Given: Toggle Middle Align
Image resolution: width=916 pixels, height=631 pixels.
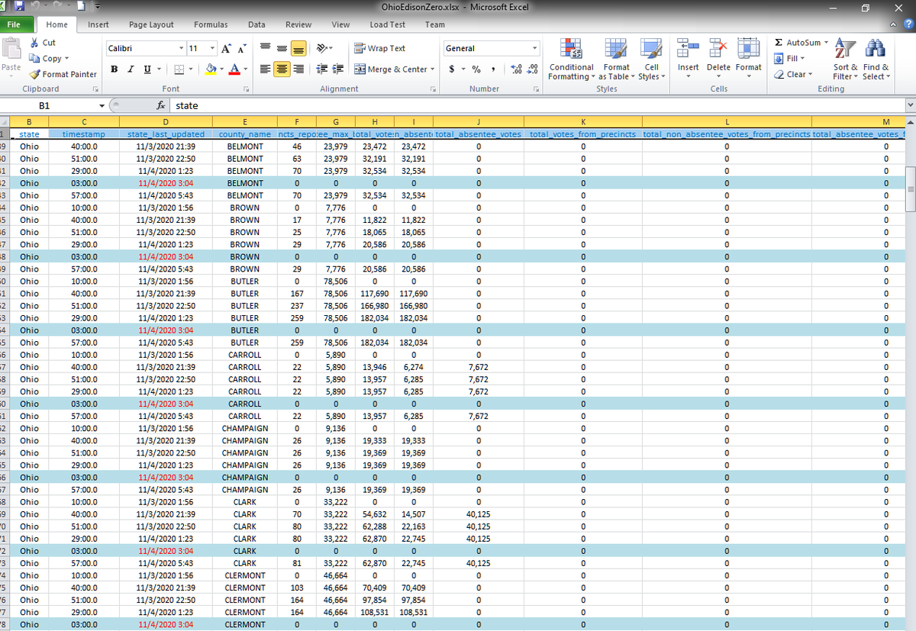Looking at the screenshot, I should pos(282,48).
